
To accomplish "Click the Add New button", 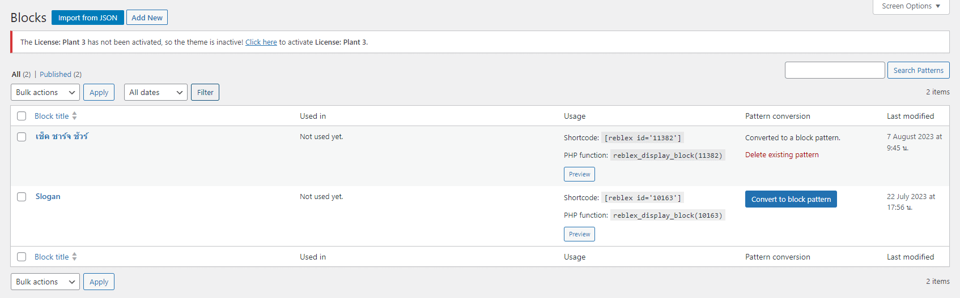I will pos(147,18).
